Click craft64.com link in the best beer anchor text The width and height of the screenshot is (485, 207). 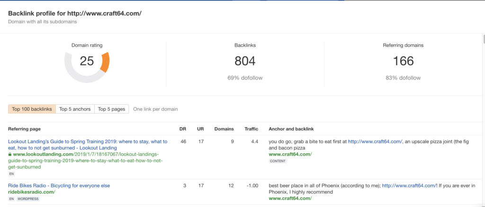pyautogui.click(x=409, y=186)
